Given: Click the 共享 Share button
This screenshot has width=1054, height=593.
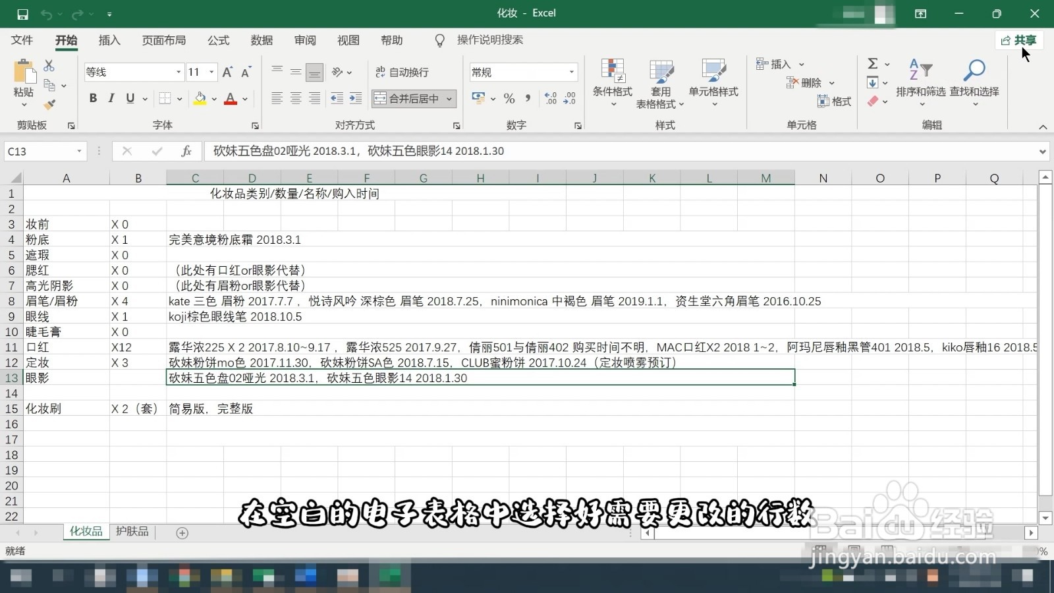Looking at the screenshot, I should click(x=1020, y=40).
